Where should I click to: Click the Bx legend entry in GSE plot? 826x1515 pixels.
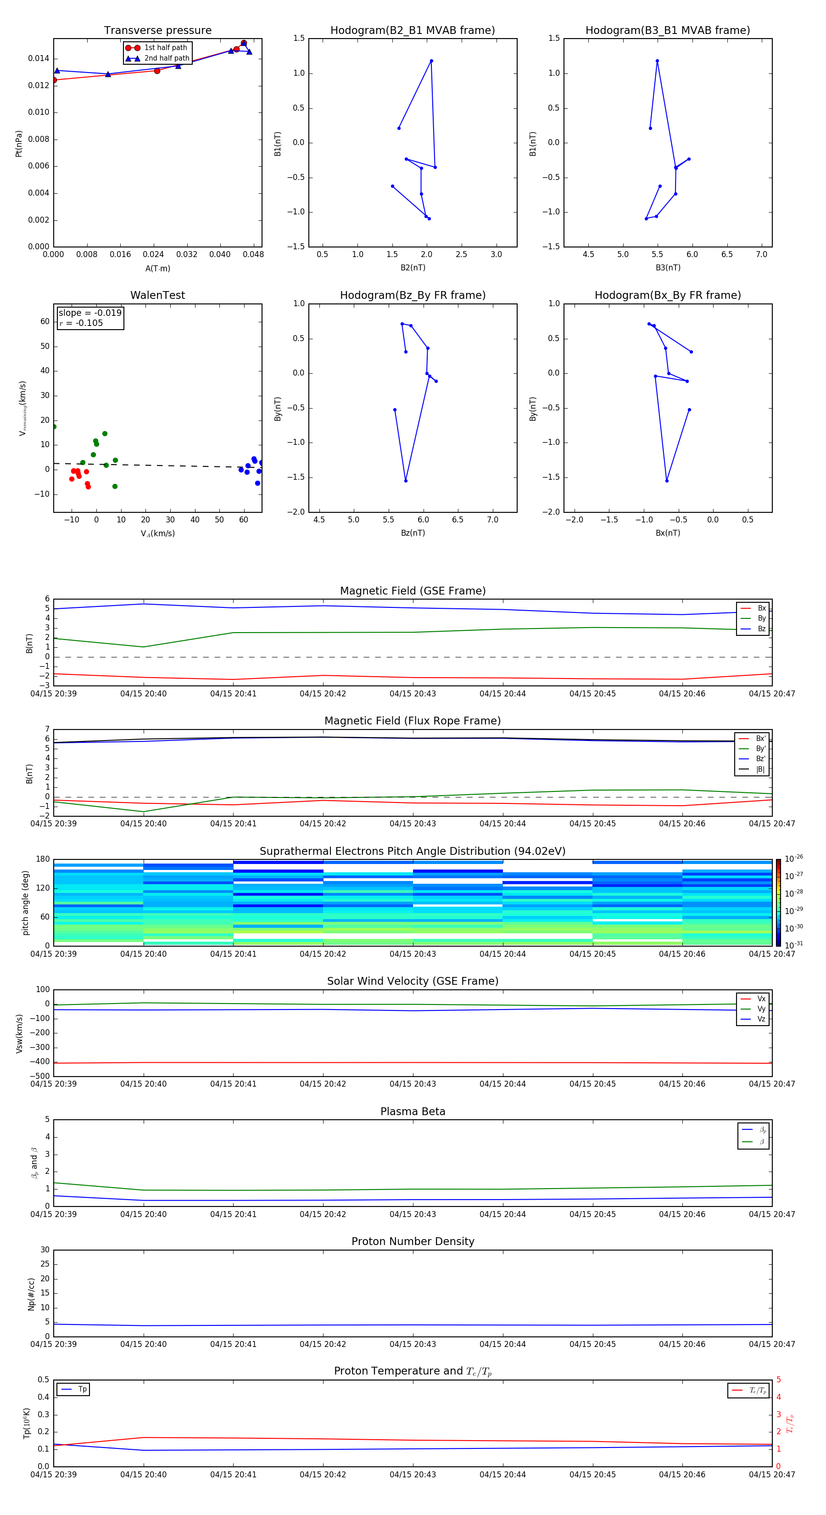pyautogui.click(x=753, y=608)
